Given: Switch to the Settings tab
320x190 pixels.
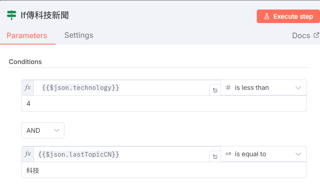Looking at the screenshot, I should (x=79, y=35).
